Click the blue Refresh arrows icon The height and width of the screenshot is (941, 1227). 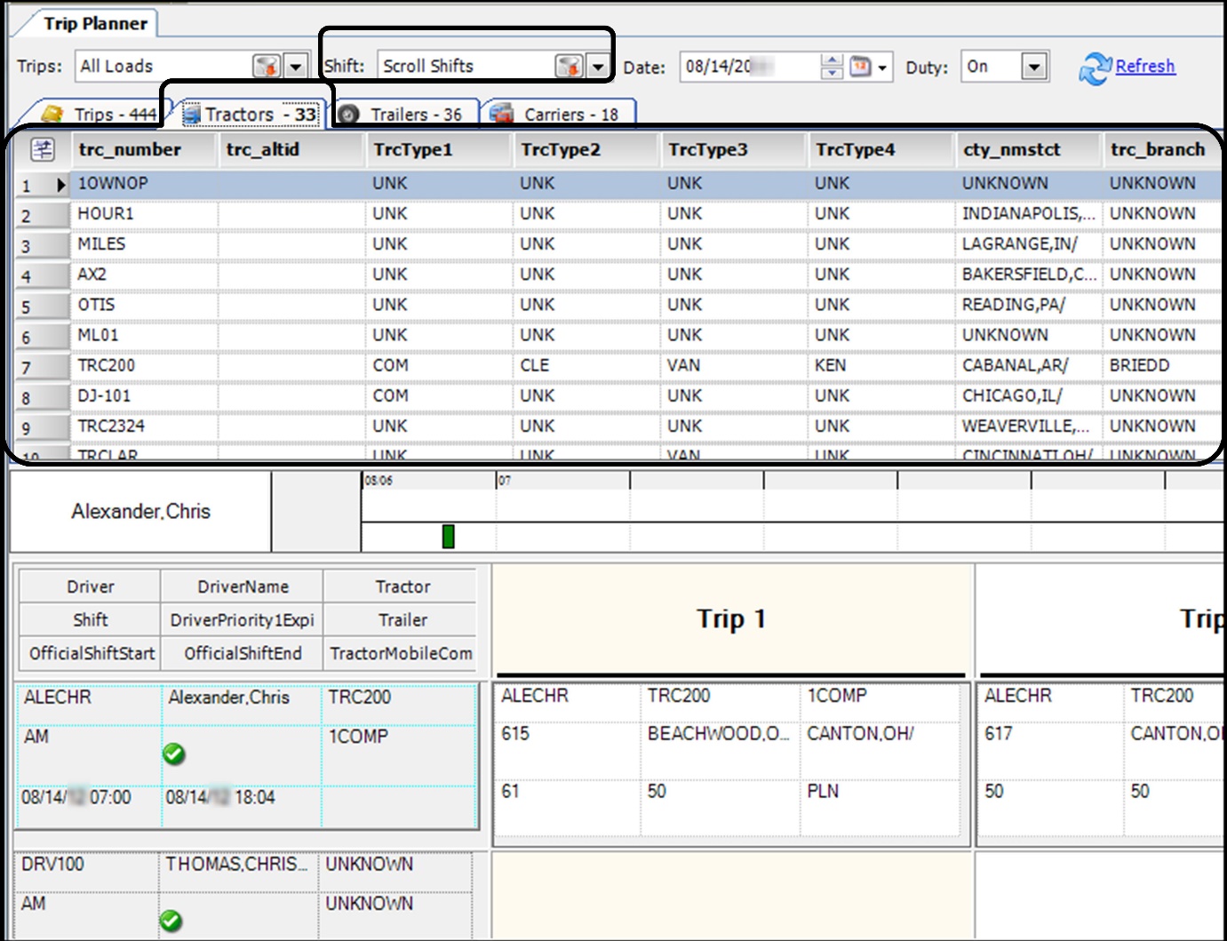pyautogui.click(x=1095, y=68)
